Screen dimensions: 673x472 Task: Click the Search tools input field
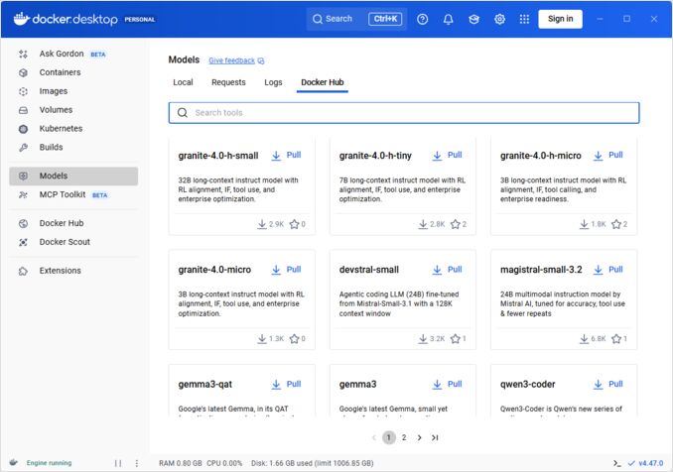(404, 113)
